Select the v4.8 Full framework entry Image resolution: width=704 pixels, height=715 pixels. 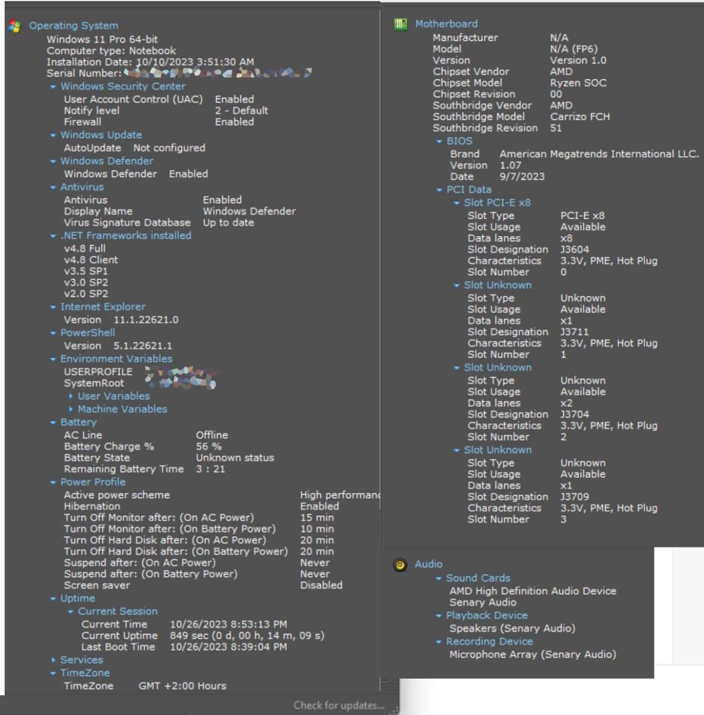(x=85, y=249)
